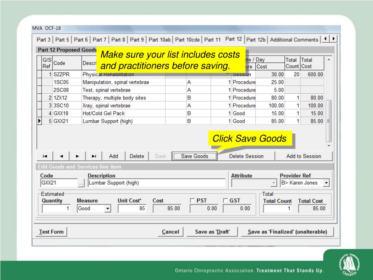Click the Test Form button
The width and height of the screenshot is (373, 280).
tap(51, 232)
